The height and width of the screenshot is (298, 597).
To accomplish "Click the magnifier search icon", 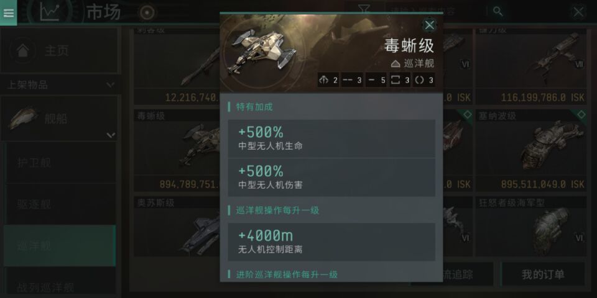I will [497, 11].
